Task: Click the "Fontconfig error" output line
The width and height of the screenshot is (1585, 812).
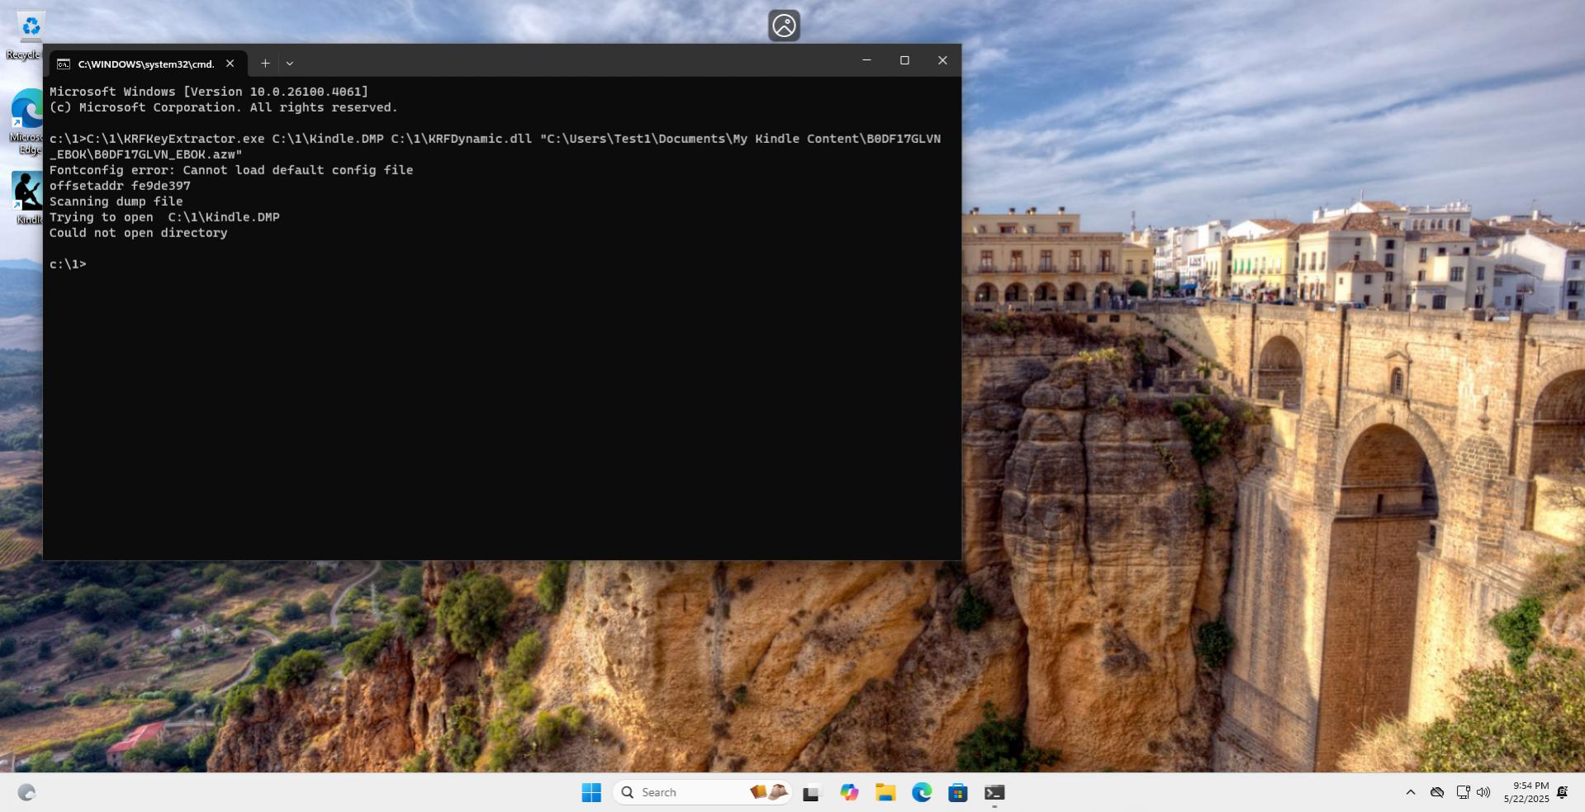Action: [x=231, y=170]
